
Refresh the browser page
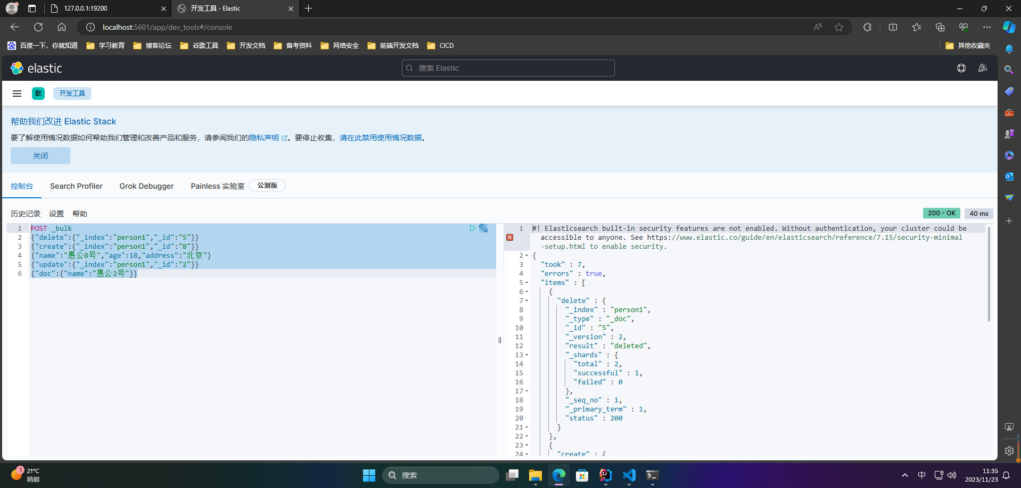(x=38, y=27)
